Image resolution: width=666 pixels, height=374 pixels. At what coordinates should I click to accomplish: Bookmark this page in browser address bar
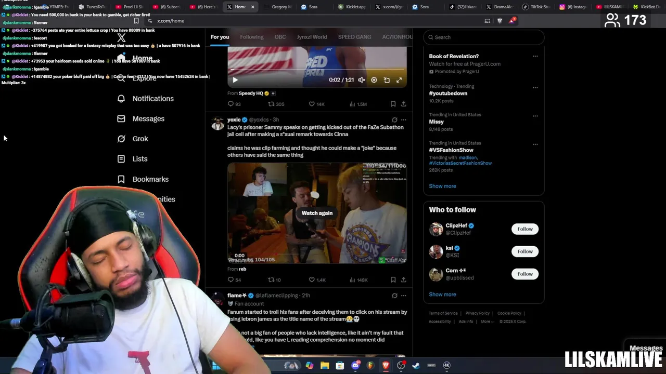[x=136, y=21]
